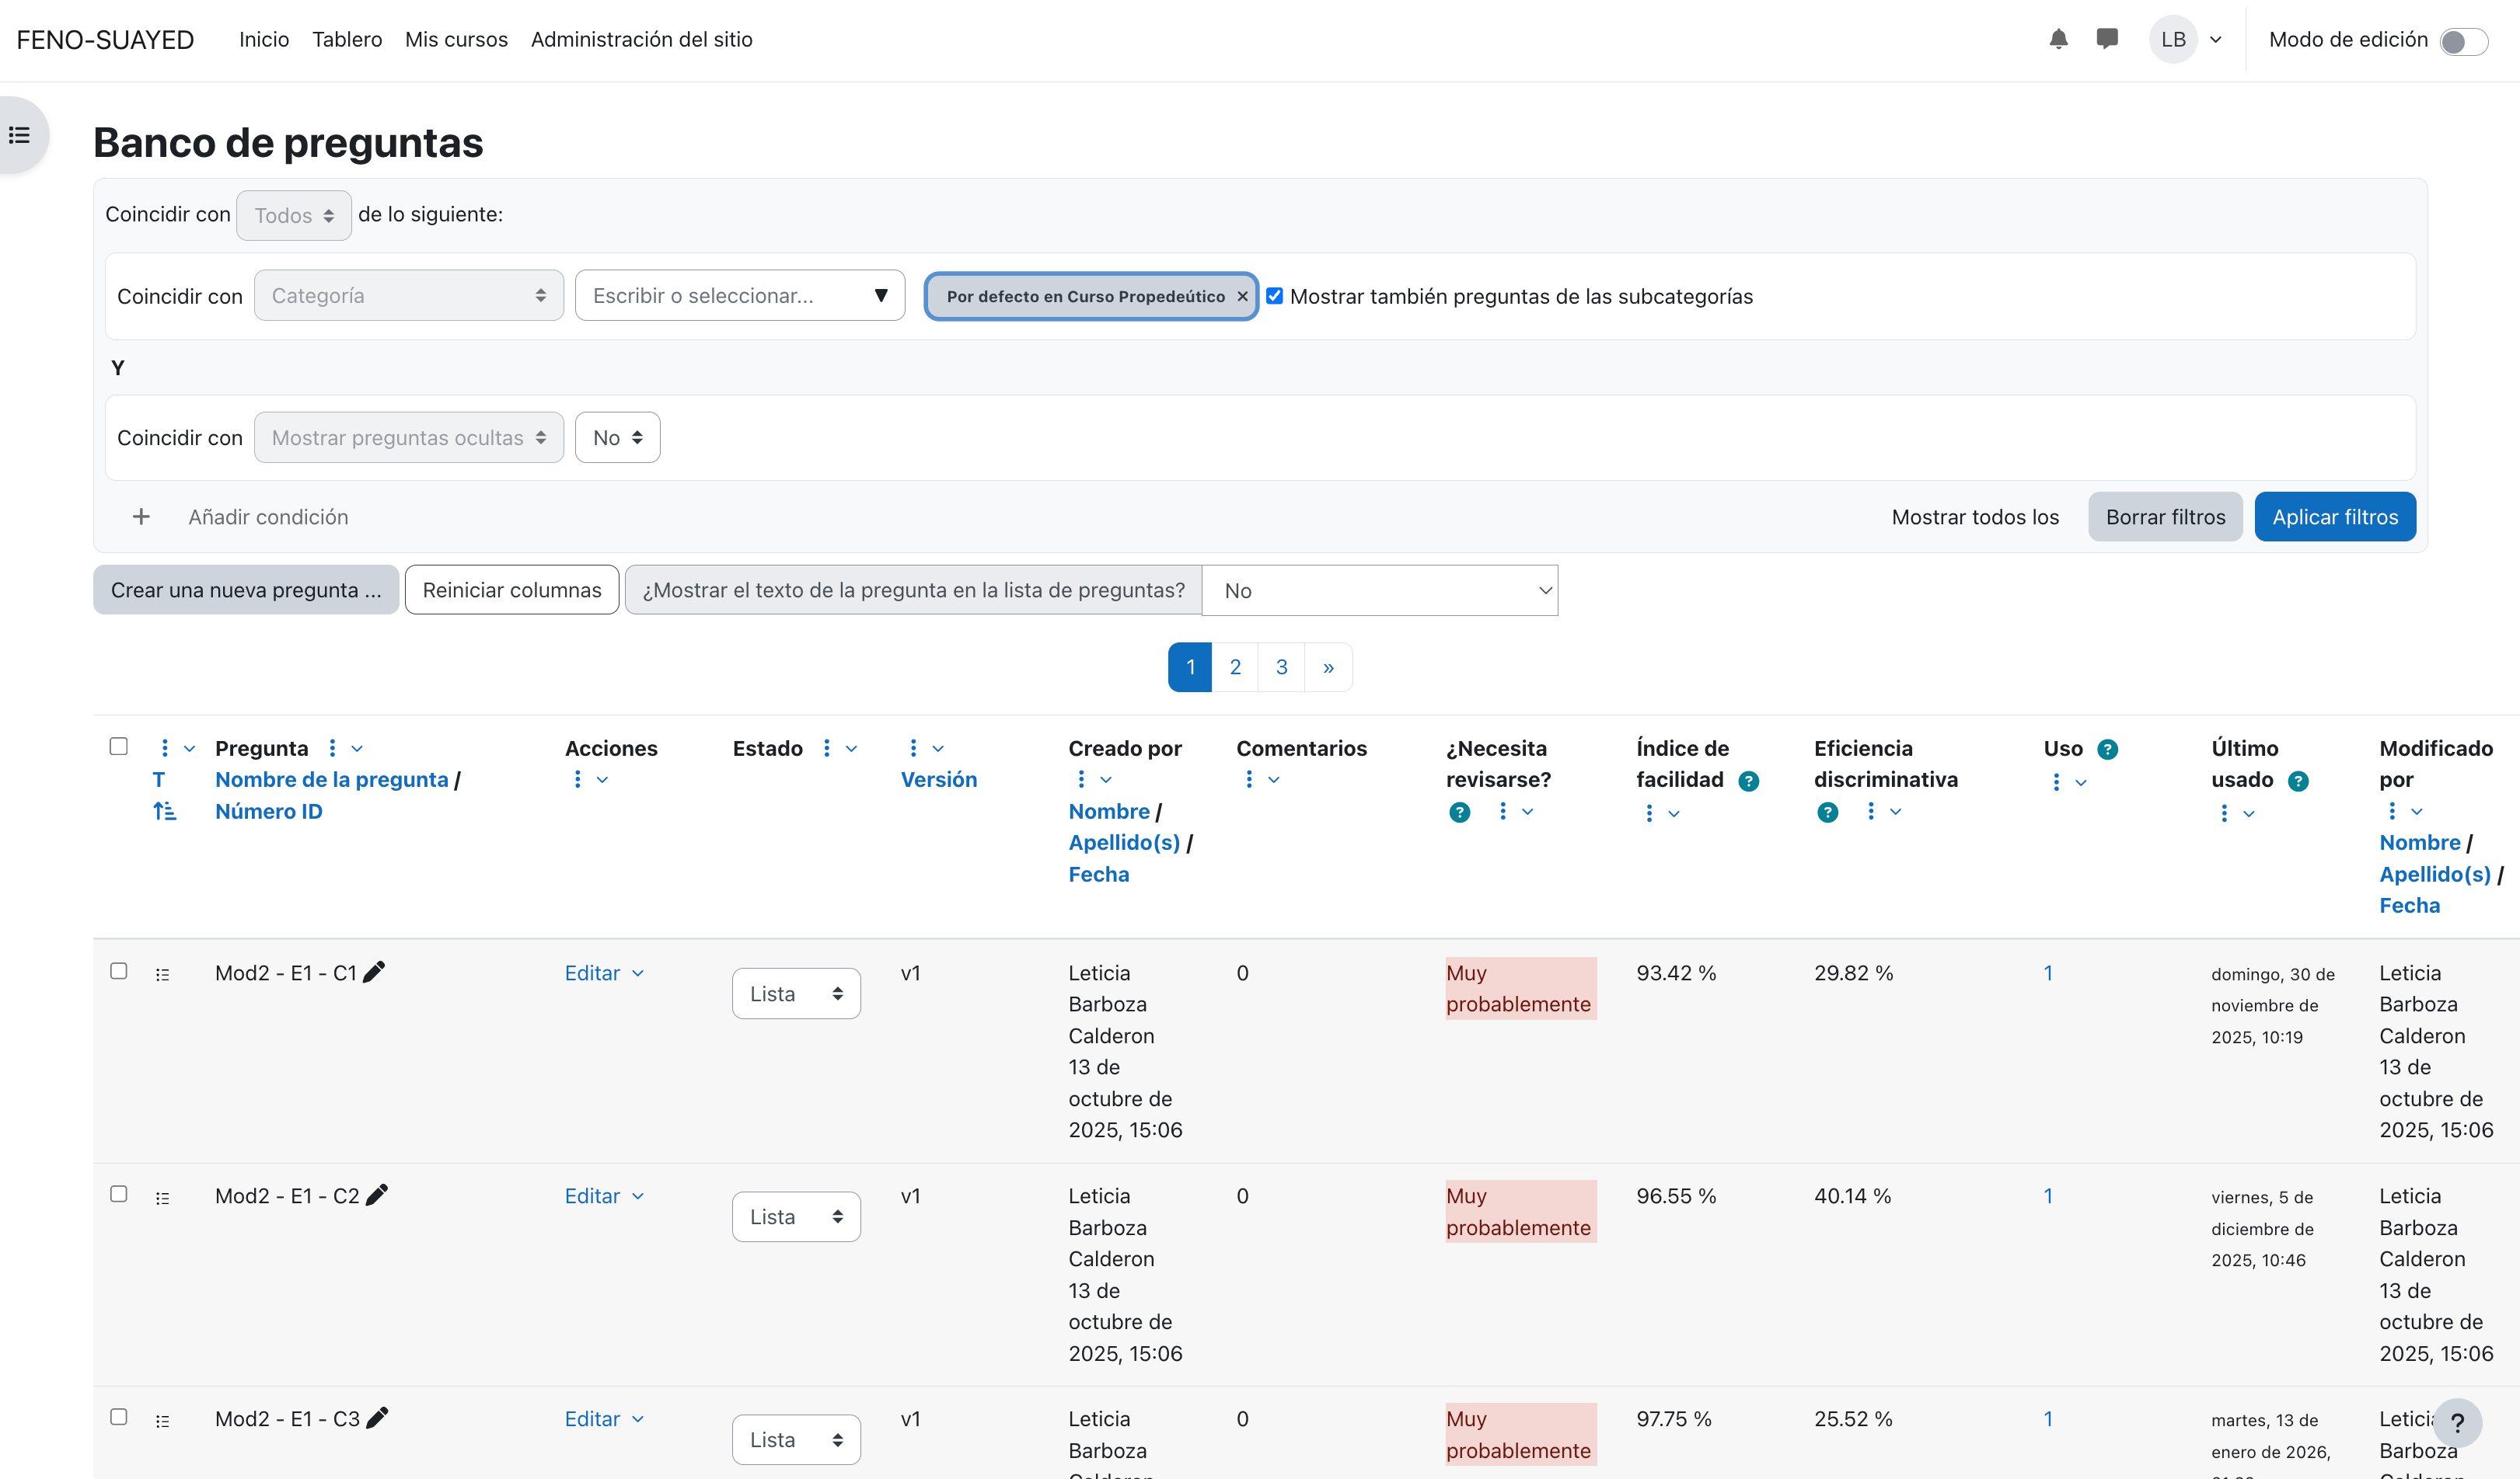This screenshot has width=2520, height=1479.
Task: Open the 'Todos' match dropdown
Action: (x=293, y=215)
